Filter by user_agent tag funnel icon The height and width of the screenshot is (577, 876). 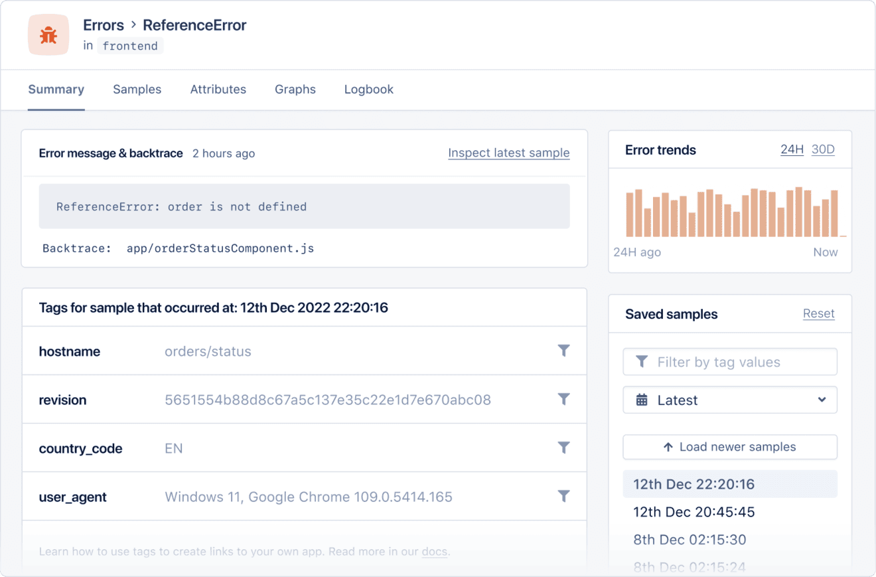coord(563,496)
